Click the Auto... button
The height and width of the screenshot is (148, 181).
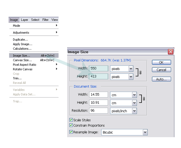pyautogui.click(x=161, y=79)
